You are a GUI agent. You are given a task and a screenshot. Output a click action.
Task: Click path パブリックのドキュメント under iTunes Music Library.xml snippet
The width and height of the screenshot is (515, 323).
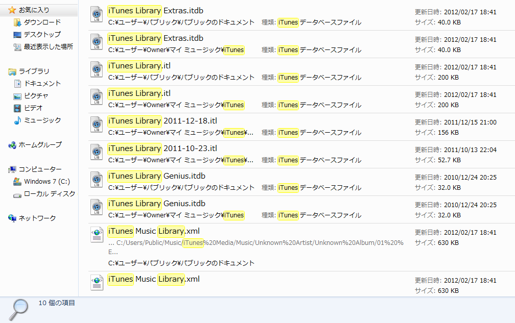(x=181, y=263)
